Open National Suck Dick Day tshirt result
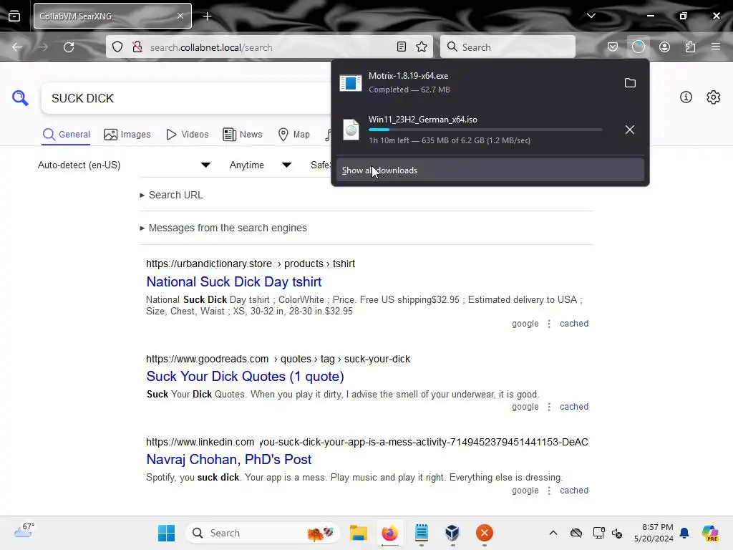Image resolution: width=733 pixels, height=550 pixels. point(234,282)
